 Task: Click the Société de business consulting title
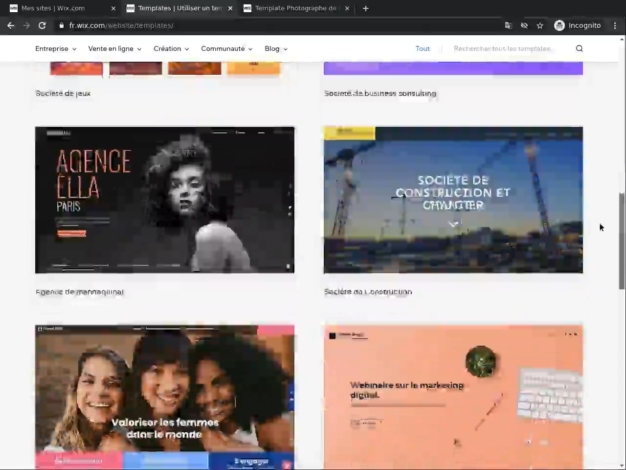380,93
